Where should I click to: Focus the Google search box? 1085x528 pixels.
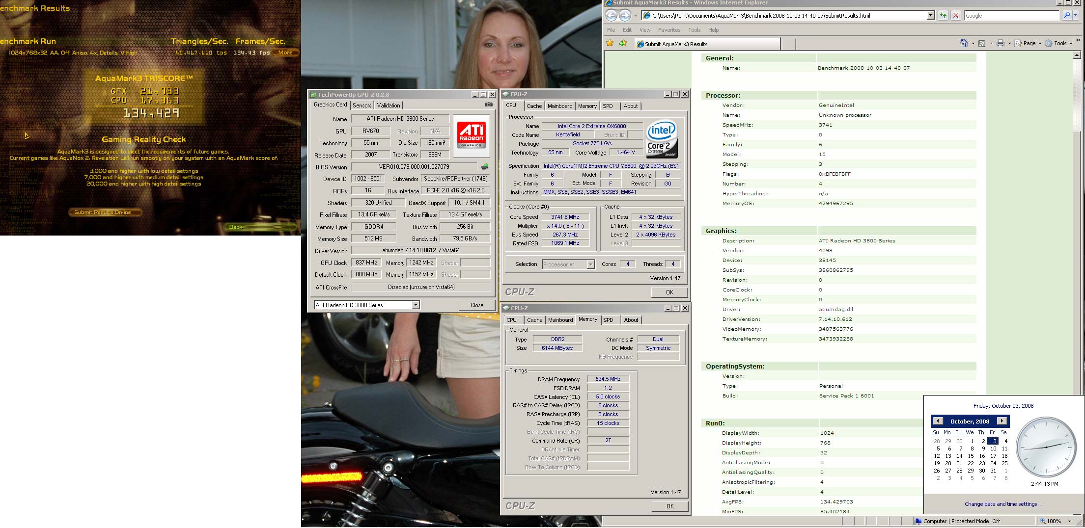pos(1011,16)
